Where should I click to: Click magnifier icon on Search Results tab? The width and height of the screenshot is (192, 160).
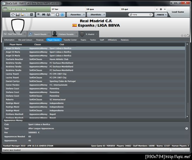tap(30, 34)
